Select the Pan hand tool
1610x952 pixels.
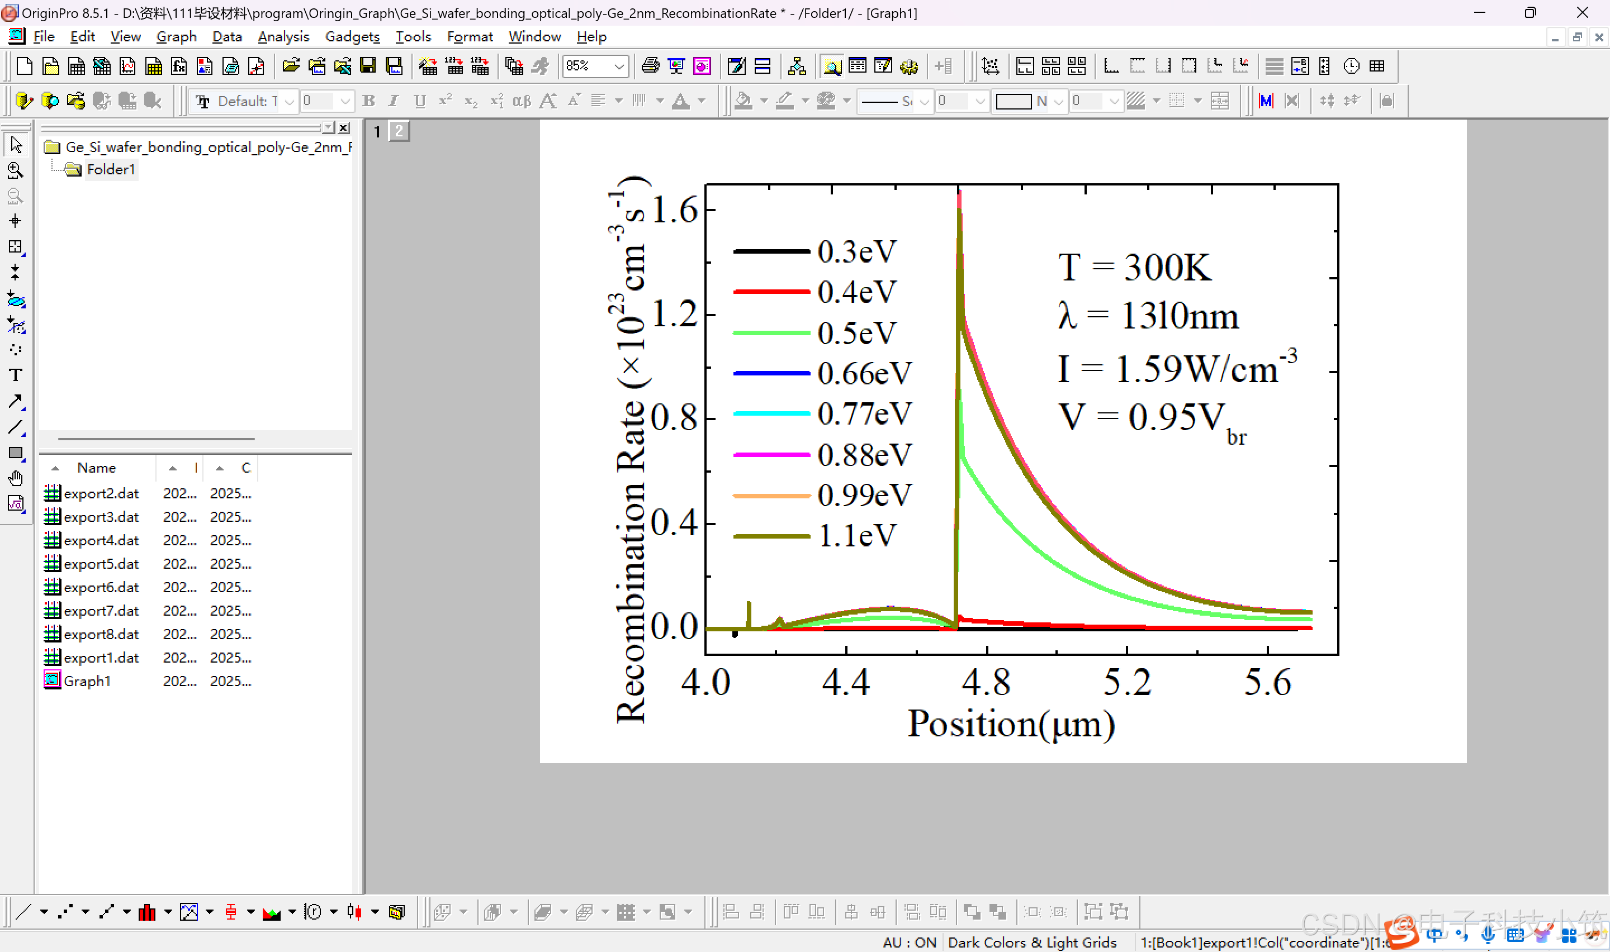pyautogui.click(x=16, y=479)
